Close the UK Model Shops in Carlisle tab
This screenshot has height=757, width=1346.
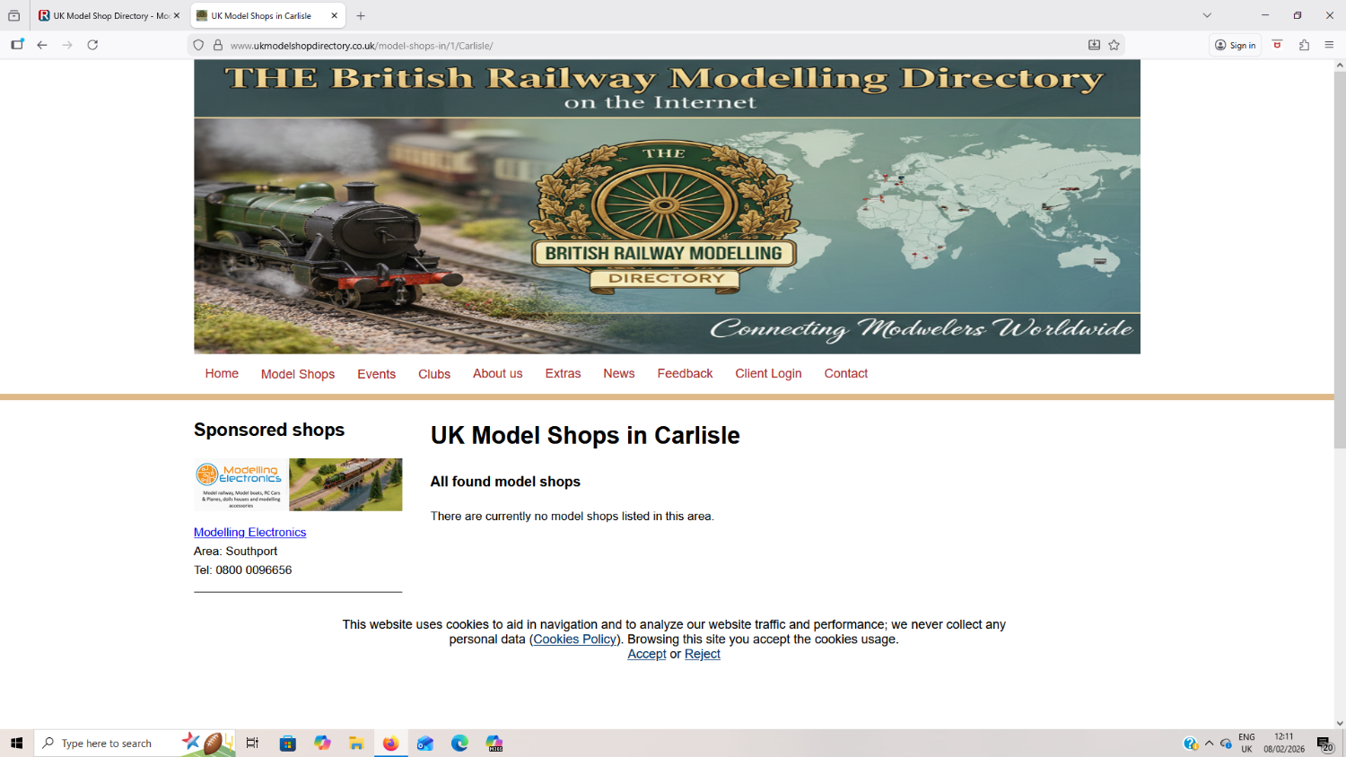pyautogui.click(x=334, y=15)
